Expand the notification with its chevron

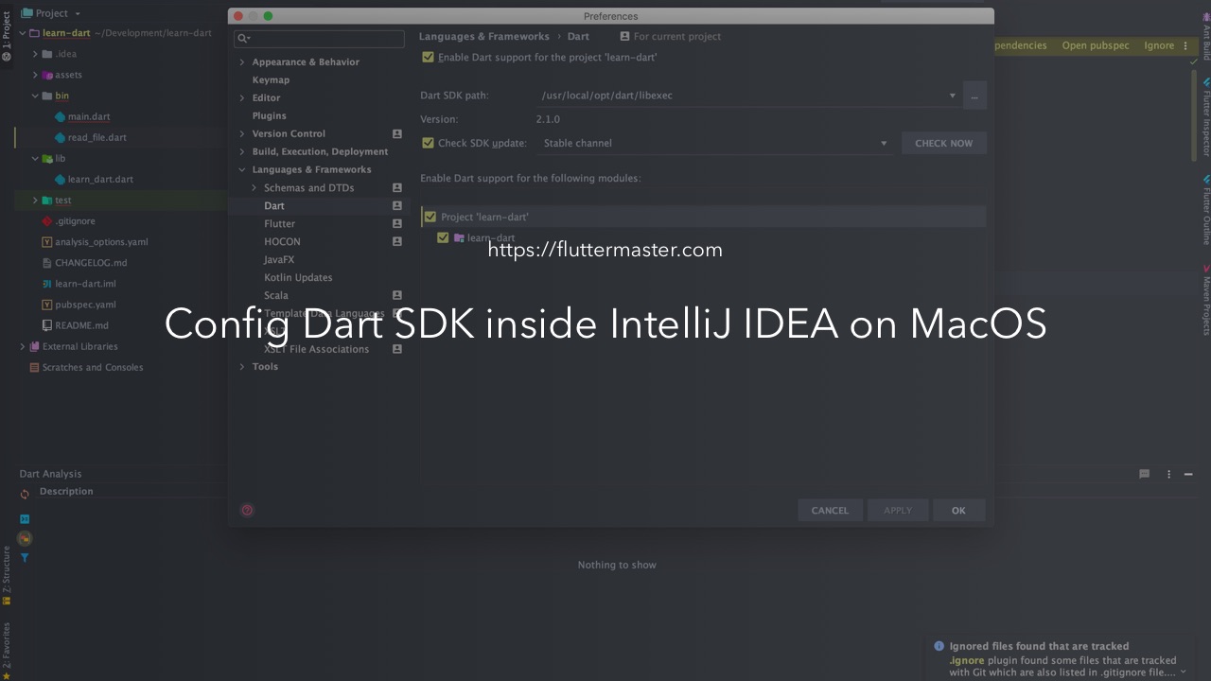coord(1183,672)
